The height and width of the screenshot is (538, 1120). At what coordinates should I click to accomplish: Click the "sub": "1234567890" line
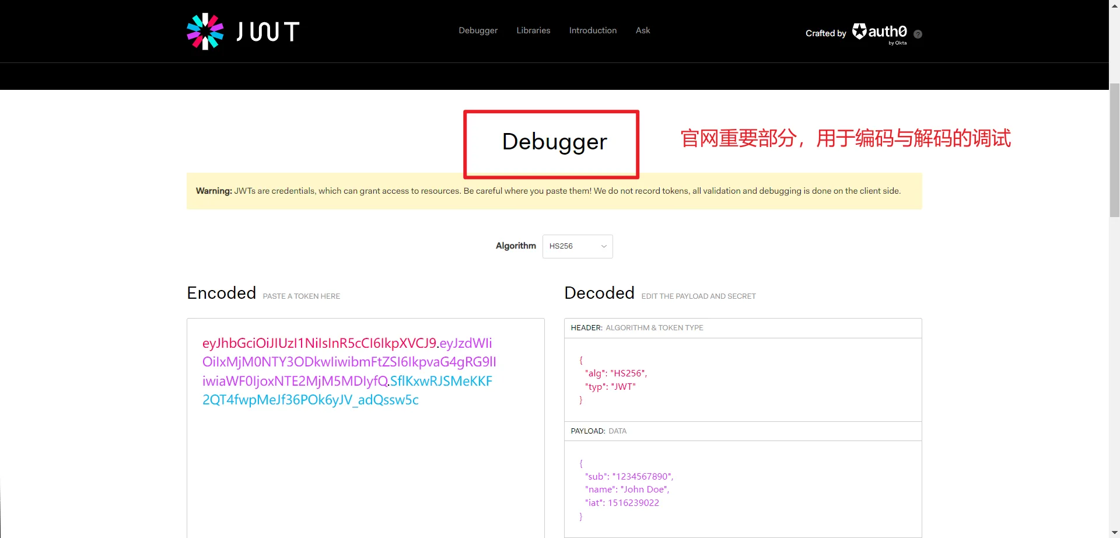pos(629,477)
